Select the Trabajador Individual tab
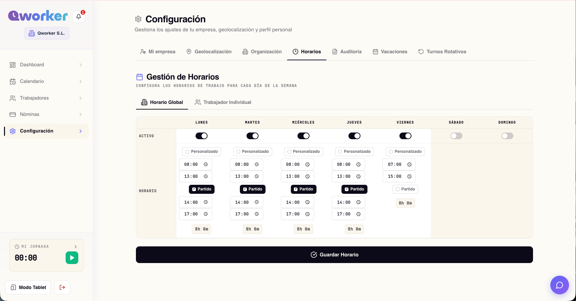Screen dimensions: 576x301 coord(223,102)
